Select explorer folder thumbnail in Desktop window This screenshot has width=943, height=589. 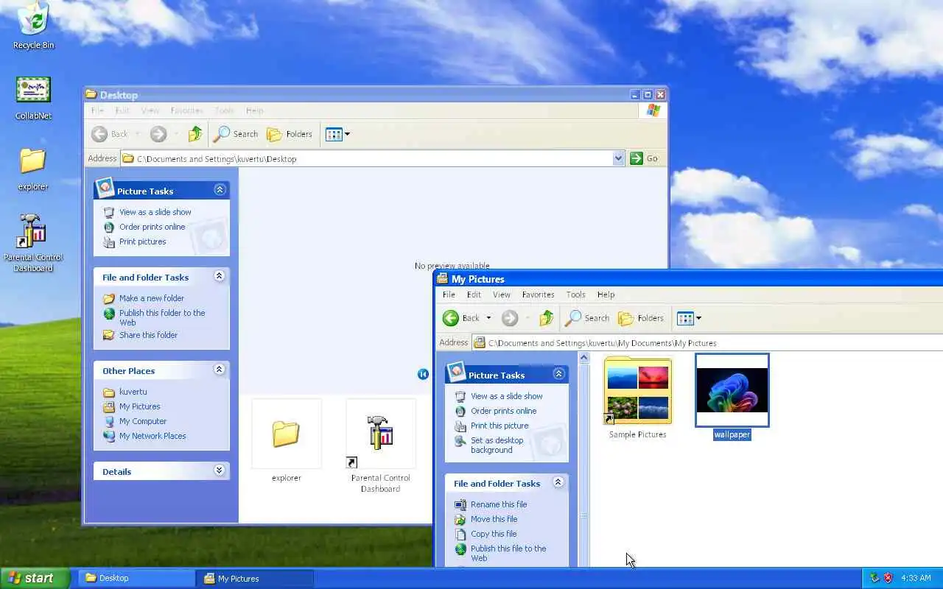tap(286, 434)
